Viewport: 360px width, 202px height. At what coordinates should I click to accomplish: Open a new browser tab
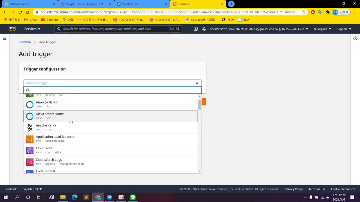231,4
